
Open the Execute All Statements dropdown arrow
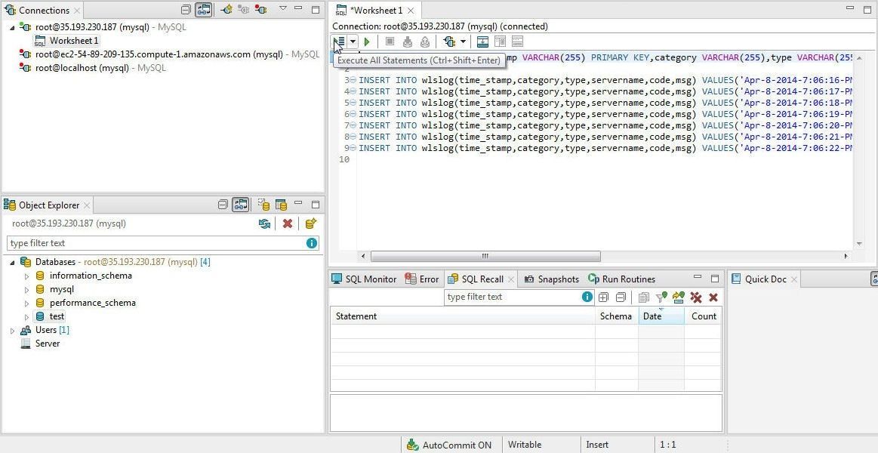coord(353,42)
